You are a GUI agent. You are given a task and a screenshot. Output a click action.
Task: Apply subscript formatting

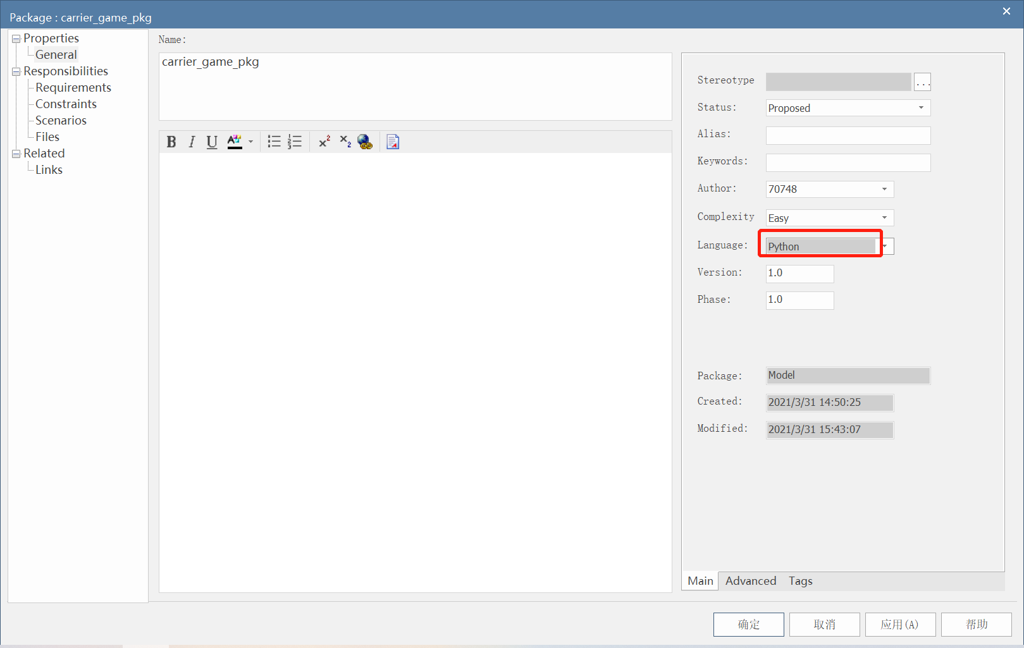pos(345,142)
